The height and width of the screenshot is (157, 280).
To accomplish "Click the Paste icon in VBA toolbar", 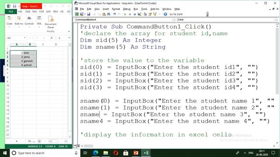I will pyautogui.click(x=104, y=14).
